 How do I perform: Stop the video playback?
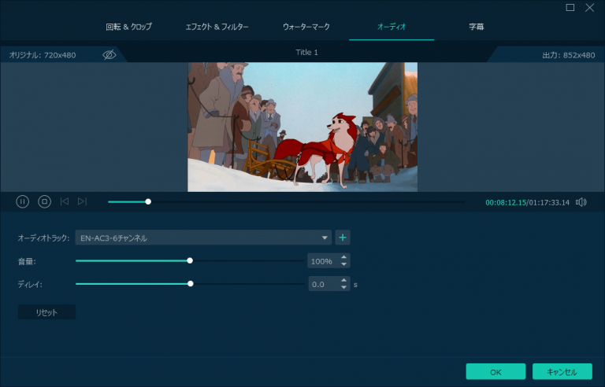[x=45, y=202]
